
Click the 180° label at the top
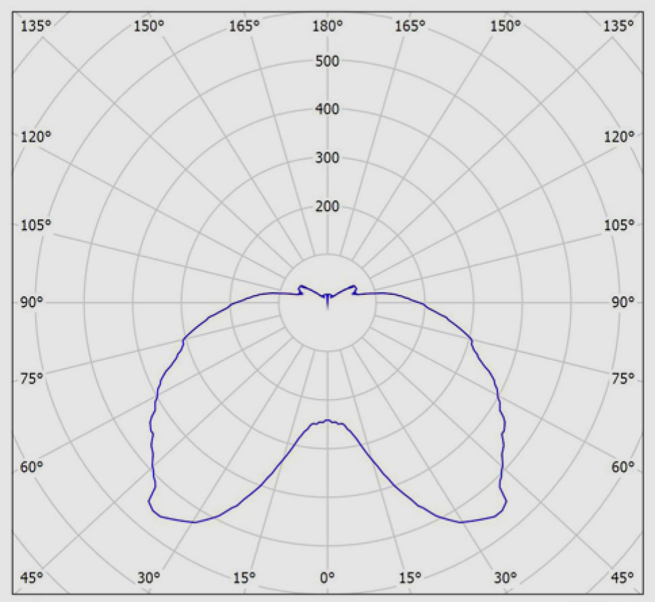tap(327, 26)
